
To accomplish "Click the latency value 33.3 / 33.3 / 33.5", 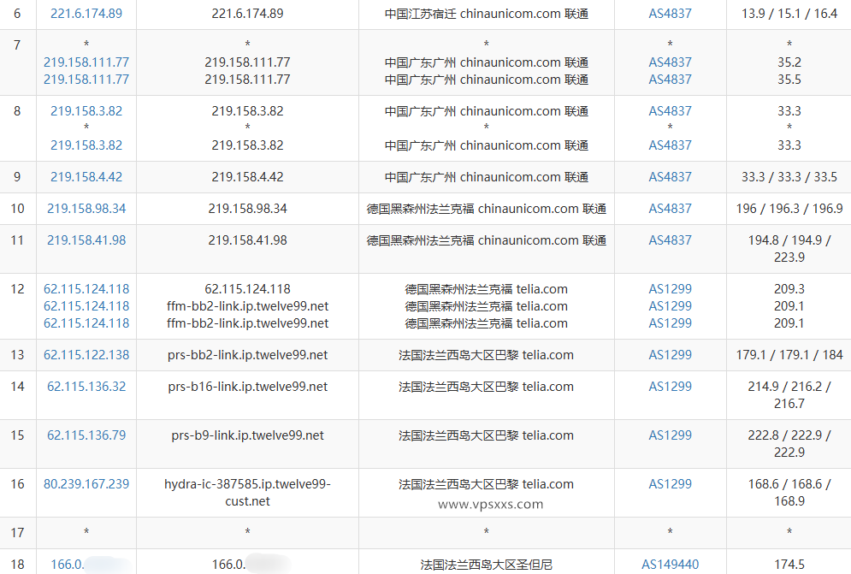I will click(789, 177).
